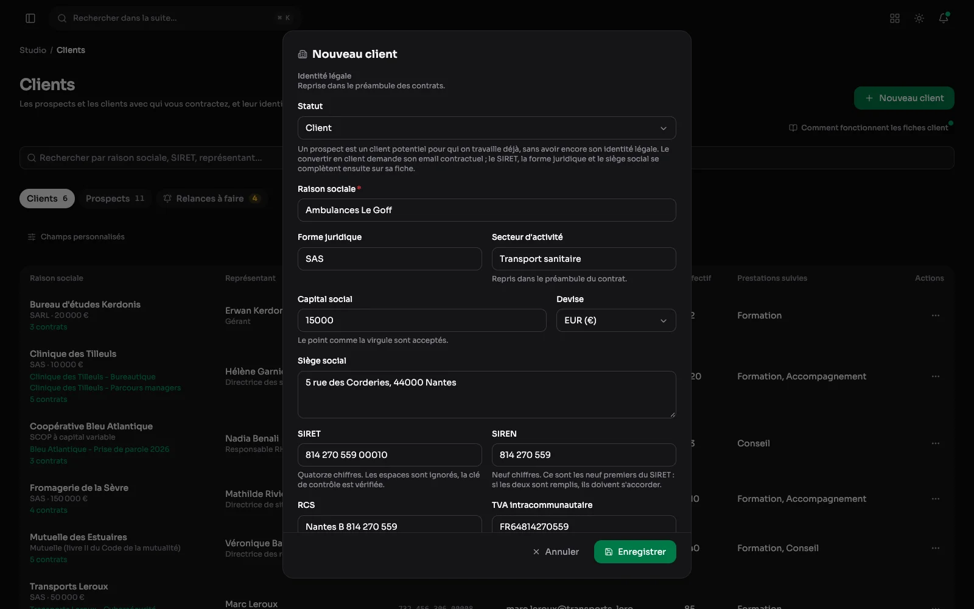Click the SIRET input field
The width and height of the screenshot is (974, 609).
coord(390,455)
